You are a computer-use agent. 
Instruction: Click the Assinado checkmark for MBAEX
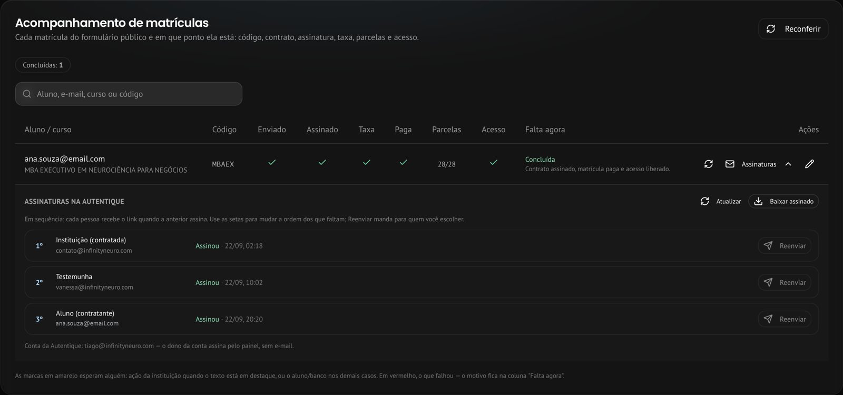pos(322,163)
